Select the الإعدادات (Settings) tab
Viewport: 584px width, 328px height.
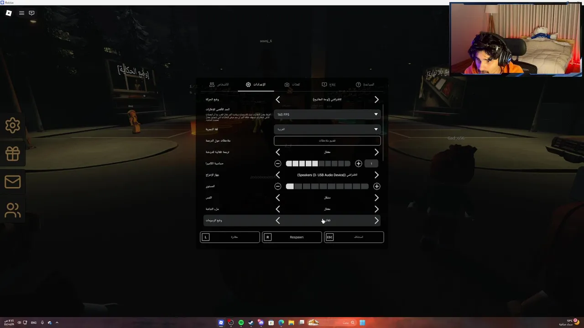click(x=256, y=85)
